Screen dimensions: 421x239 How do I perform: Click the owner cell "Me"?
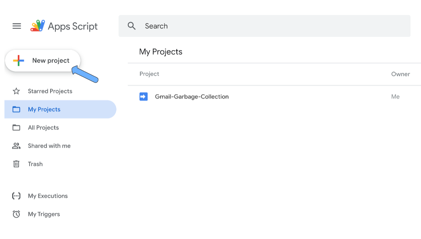pos(395,97)
